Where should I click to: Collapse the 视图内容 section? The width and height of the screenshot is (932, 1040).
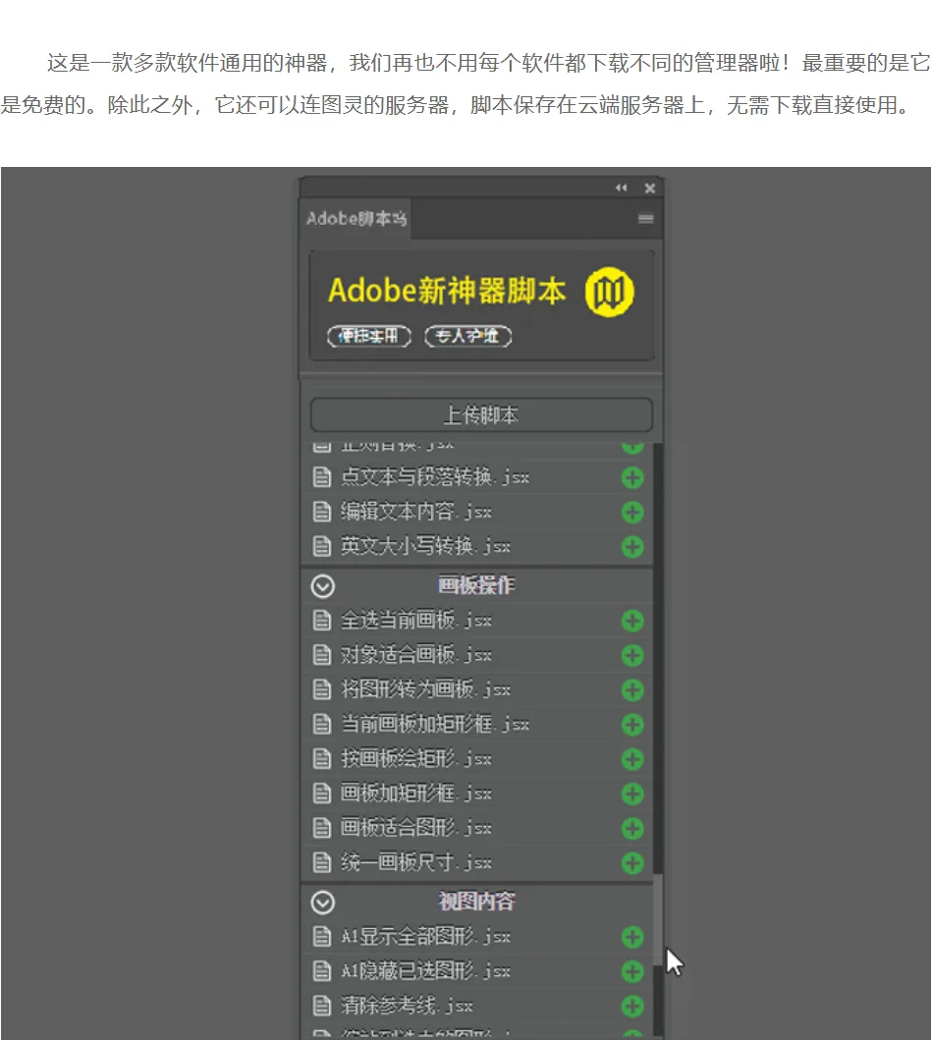click(x=323, y=903)
